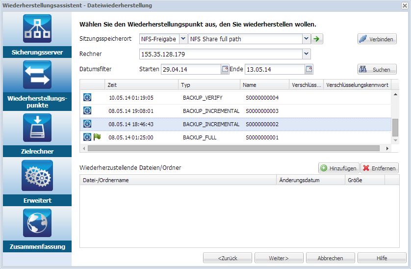Click the vertical scrollbar thumb of the list

[x=395, y=128]
